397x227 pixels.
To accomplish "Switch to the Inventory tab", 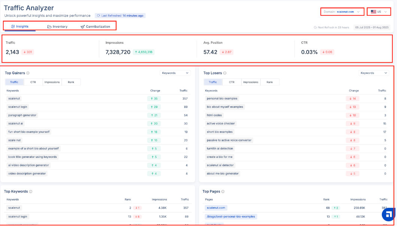I will pyautogui.click(x=57, y=27).
